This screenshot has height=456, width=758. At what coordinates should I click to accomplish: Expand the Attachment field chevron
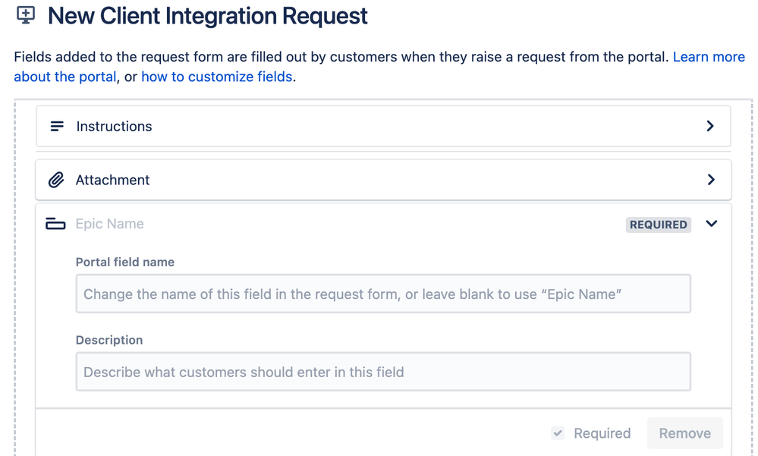point(711,180)
